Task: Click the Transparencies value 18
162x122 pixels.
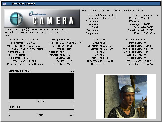Action: click(69, 55)
